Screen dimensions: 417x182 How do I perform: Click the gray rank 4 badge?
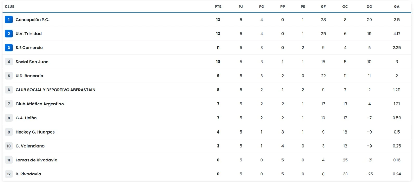tap(9, 62)
